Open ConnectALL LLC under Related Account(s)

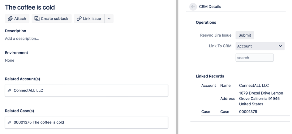(x=28, y=91)
